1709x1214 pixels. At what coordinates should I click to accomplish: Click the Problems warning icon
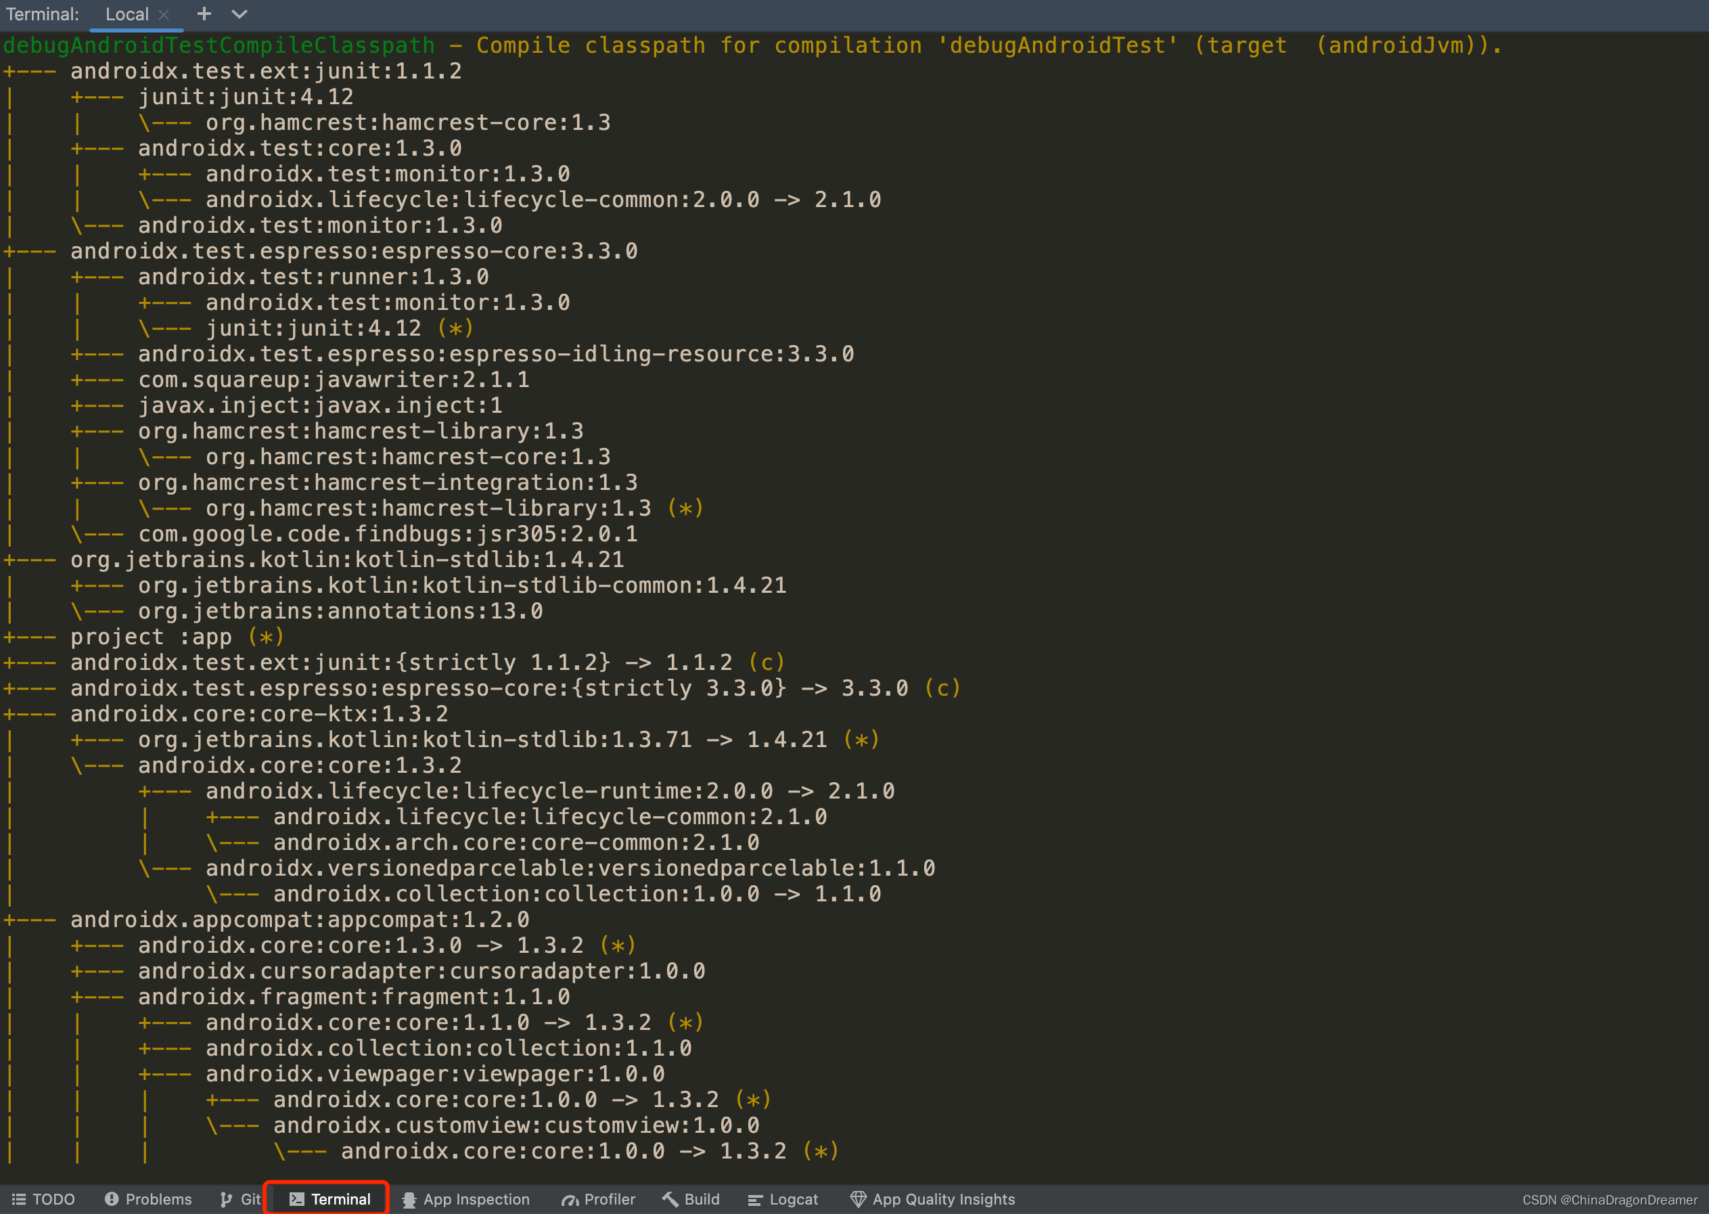point(112,1199)
